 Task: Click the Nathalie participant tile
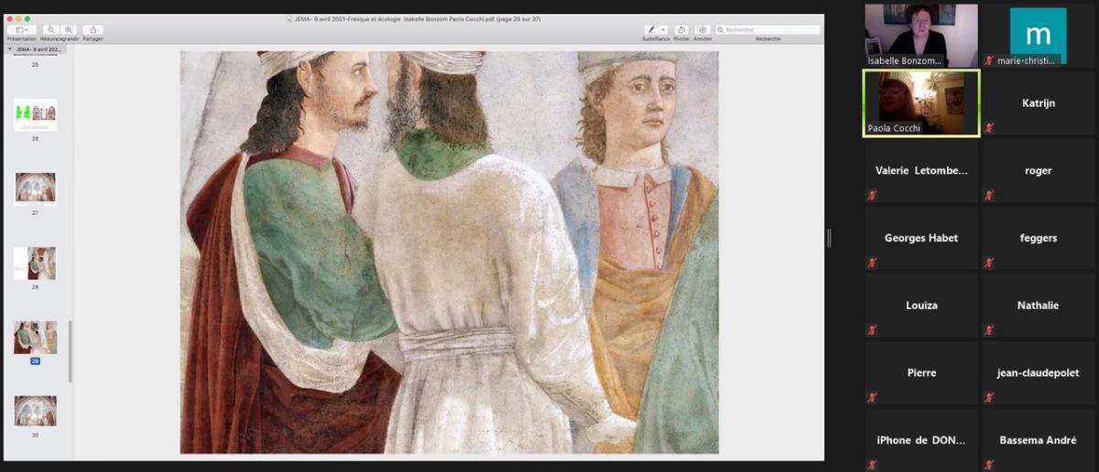(1039, 306)
